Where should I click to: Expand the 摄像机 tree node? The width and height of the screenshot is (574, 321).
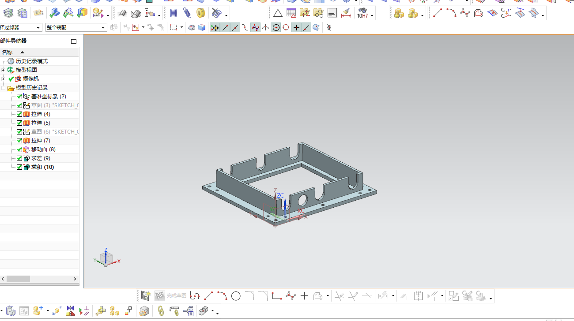[4, 79]
